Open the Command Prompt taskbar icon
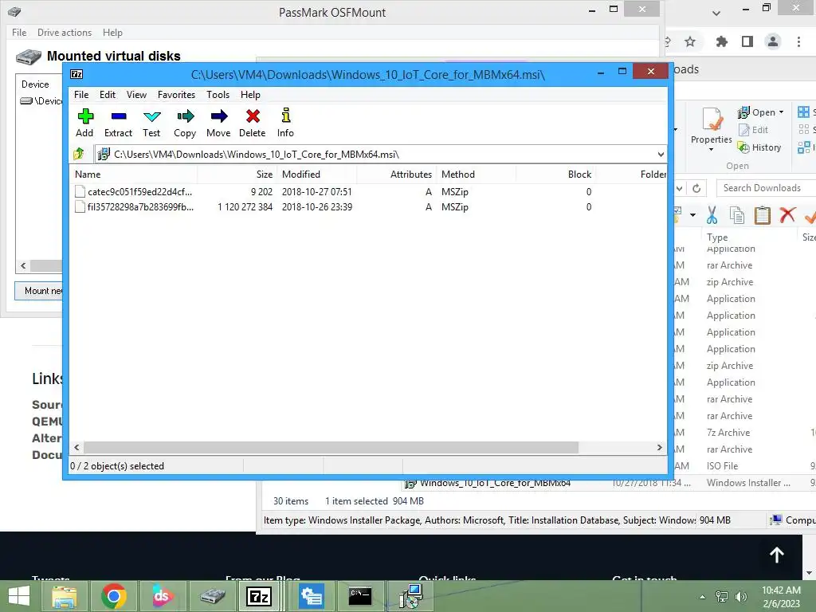The width and height of the screenshot is (816, 612). click(x=360, y=596)
